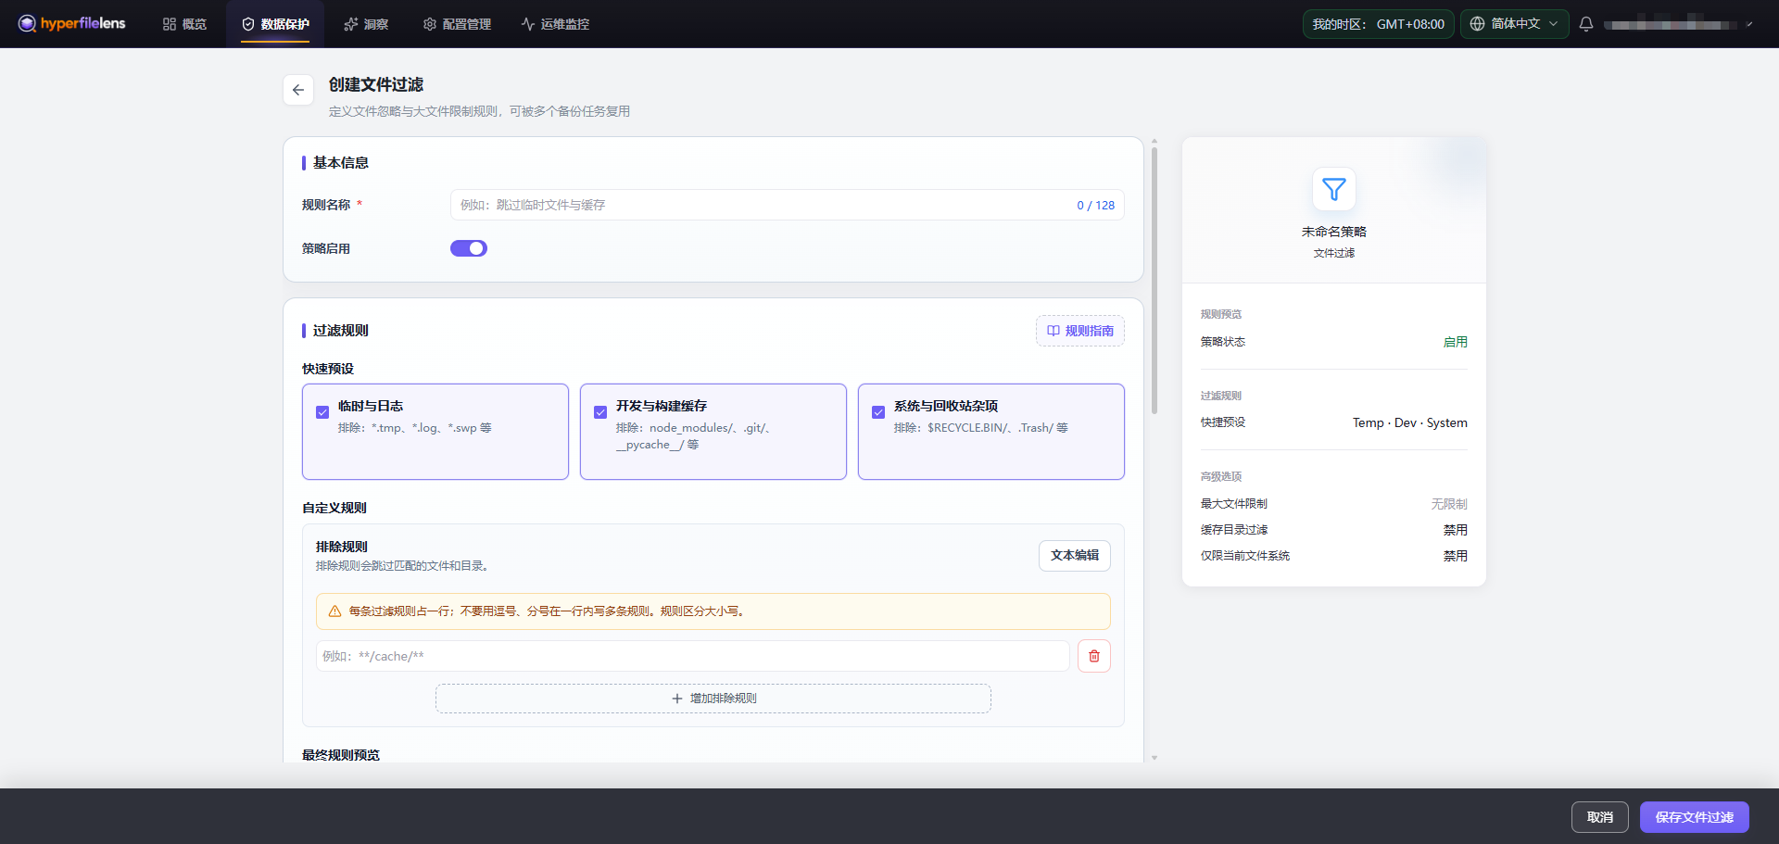Open the 简体中文 language dropdown

point(1515,24)
